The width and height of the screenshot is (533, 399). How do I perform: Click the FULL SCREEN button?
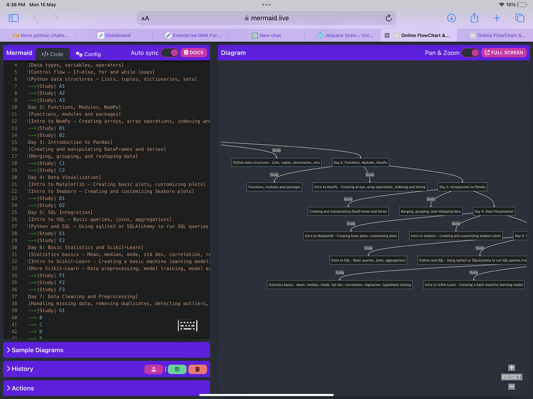pyautogui.click(x=503, y=52)
